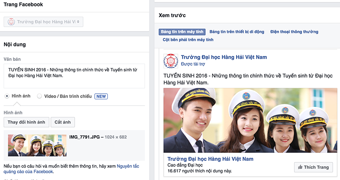
Task: Click the Nội dung section heading
Action: pos(15,44)
